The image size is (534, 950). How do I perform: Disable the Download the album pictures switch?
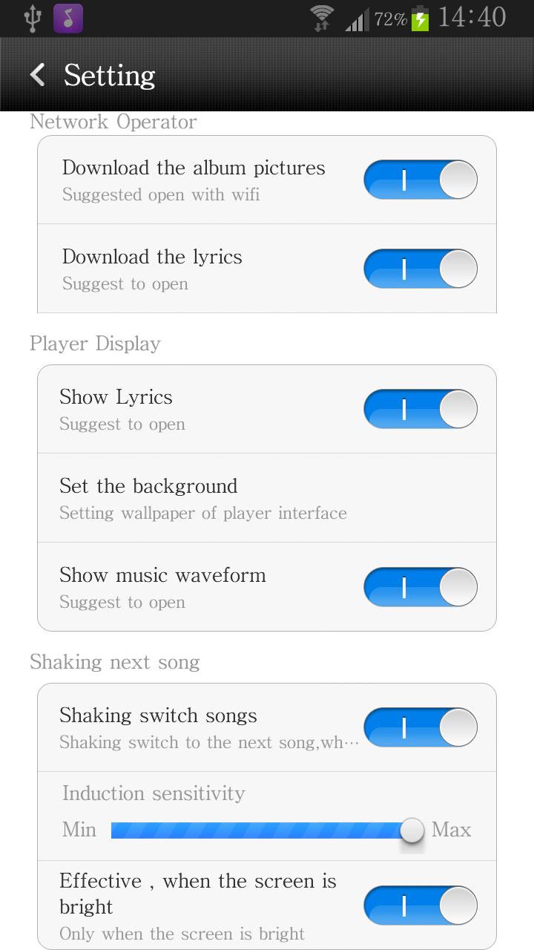[421, 180]
